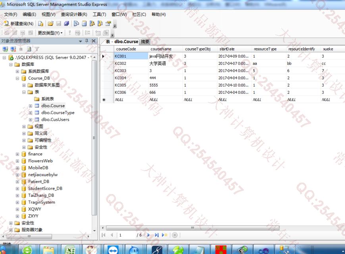Collapse the 数据库 folder node
Image resolution: width=345 pixels, height=254 pixels.
(11, 64)
